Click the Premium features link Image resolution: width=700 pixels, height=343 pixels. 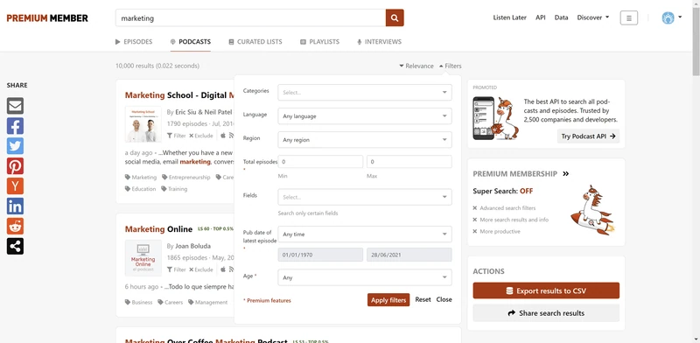267,301
